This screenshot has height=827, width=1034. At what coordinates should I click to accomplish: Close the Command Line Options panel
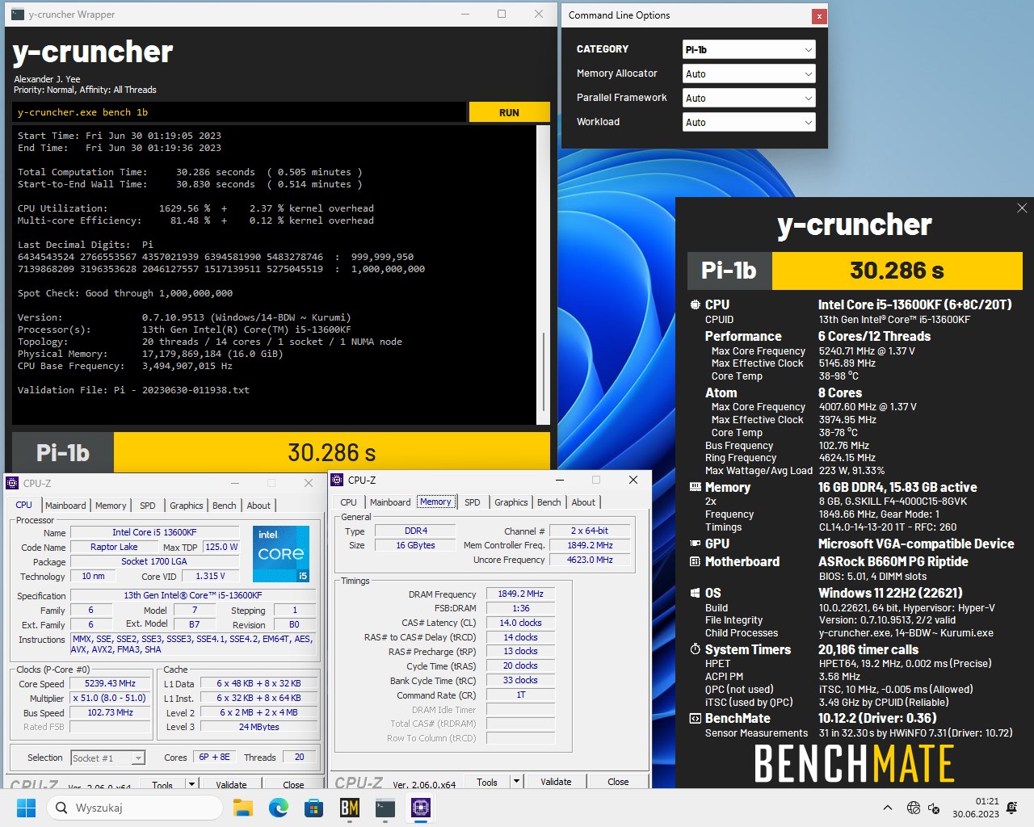coord(818,16)
